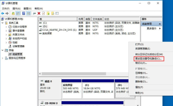The image size is (173, 106).
Task: Expand Services and Applications (服务和应用程序)
Action: tap(3, 58)
